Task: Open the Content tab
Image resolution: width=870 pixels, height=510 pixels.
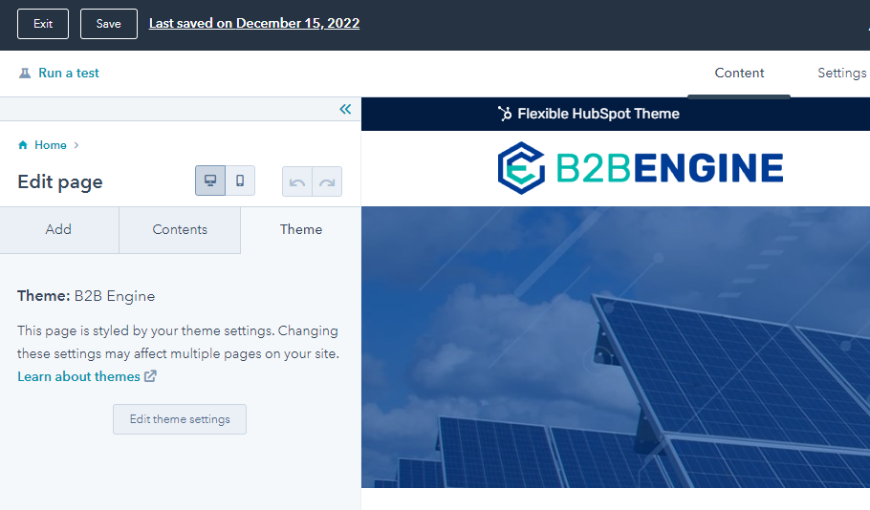Action: click(x=739, y=74)
